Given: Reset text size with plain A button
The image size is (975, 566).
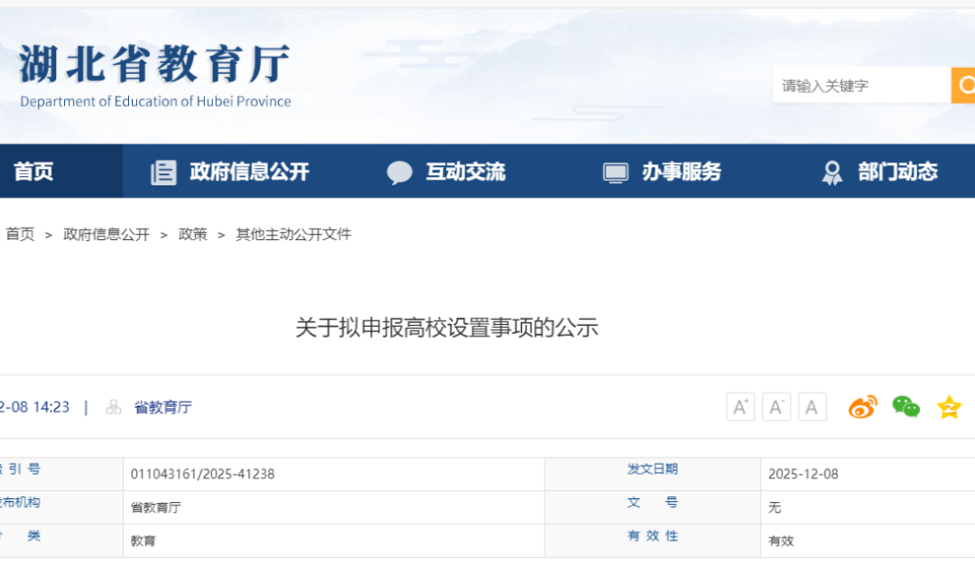Looking at the screenshot, I should pyautogui.click(x=812, y=407).
